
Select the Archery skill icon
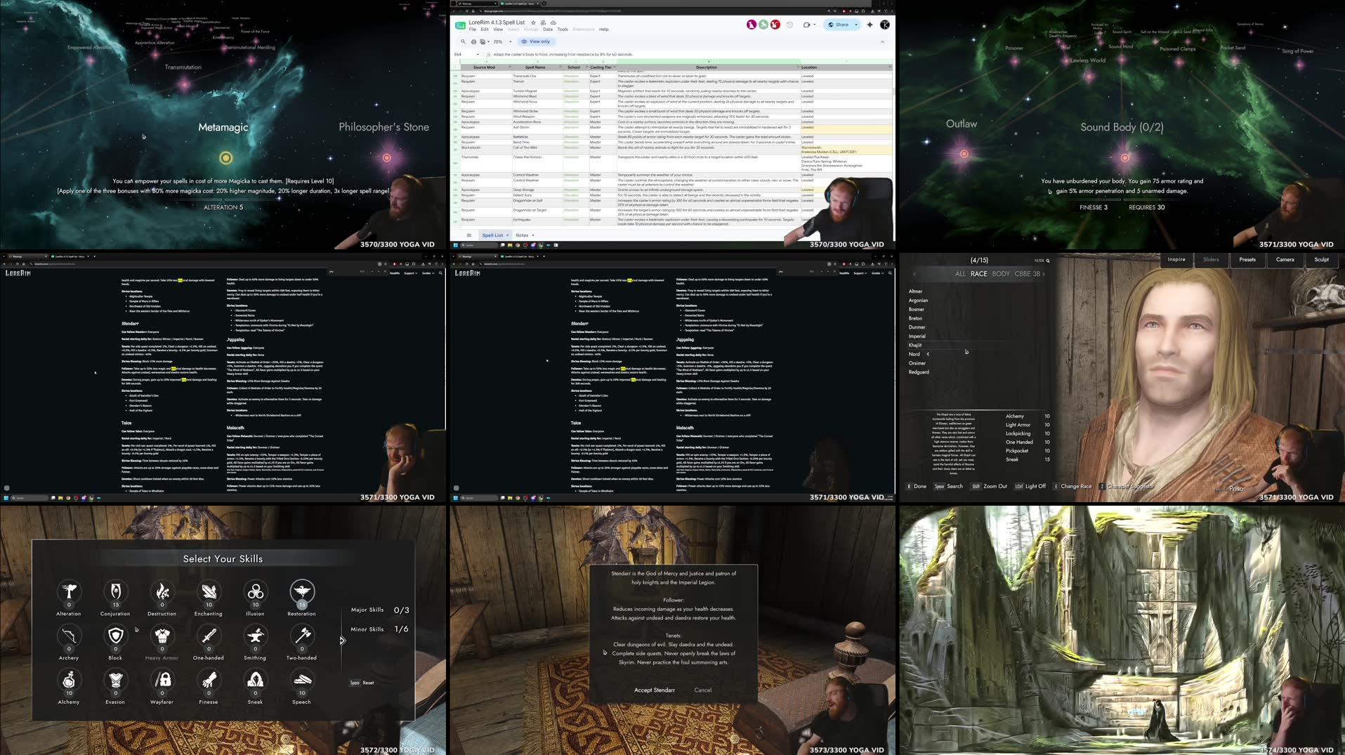coord(69,636)
